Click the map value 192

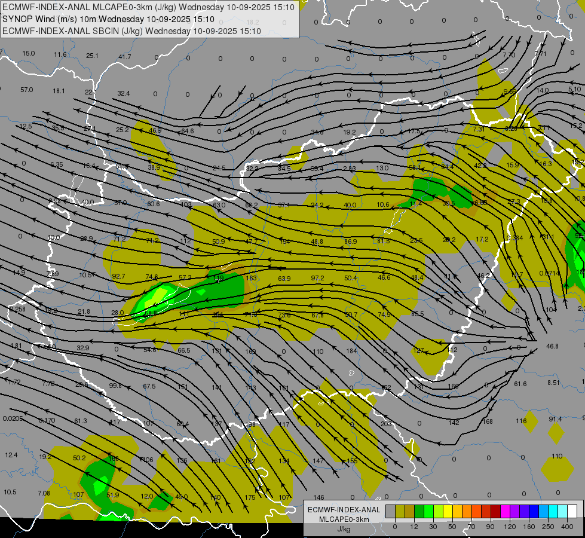tap(250, 461)
